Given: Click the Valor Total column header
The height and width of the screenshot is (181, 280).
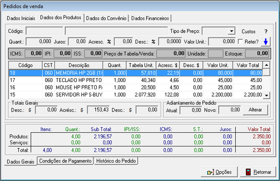Looking at the screenshot, I should tap(248, 65).
